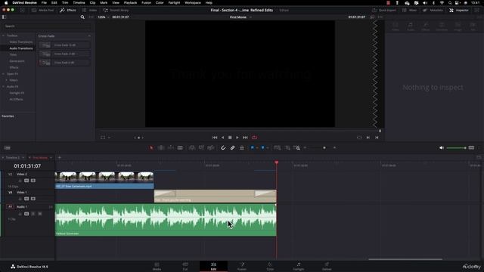484x272 pixels.
Task: Click the effects panel search magnifier icon
Action: point(82,17)
